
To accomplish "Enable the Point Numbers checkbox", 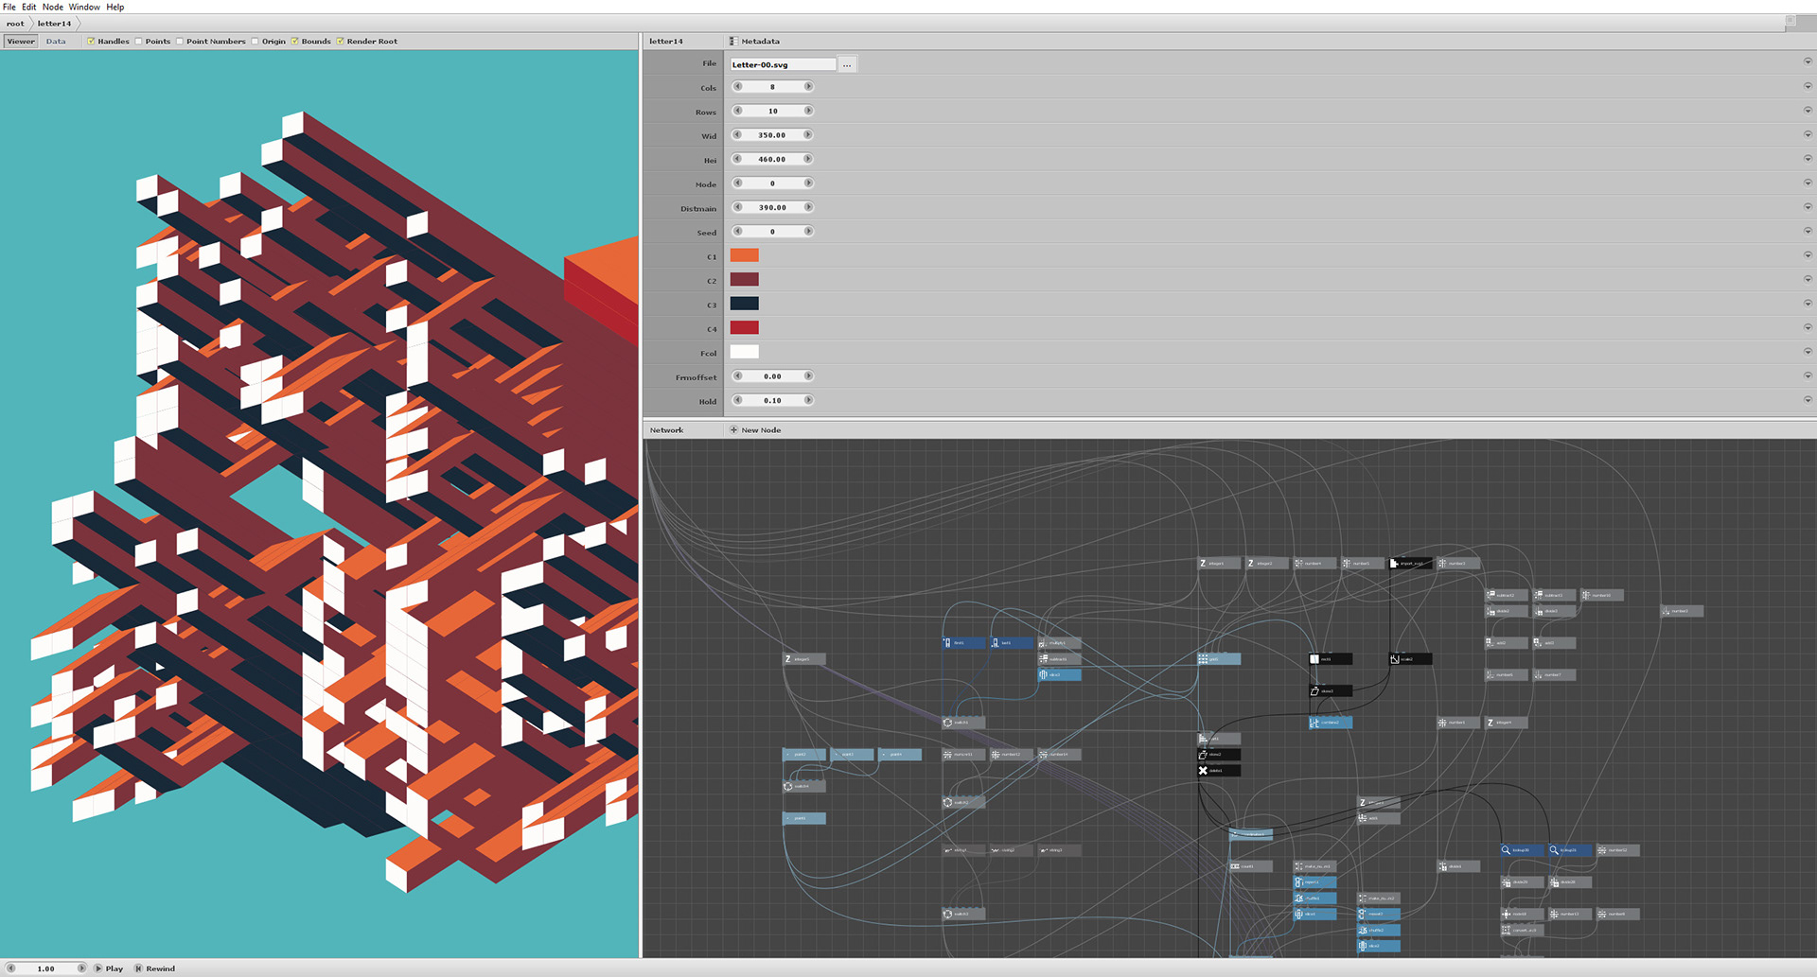I will 179,41.
